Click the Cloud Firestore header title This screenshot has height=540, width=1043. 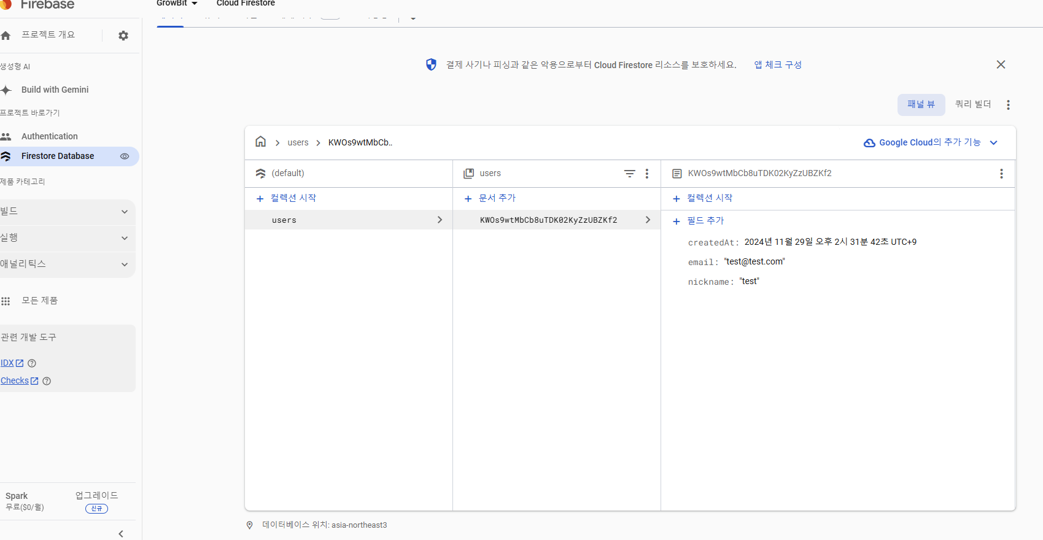(x=246, y=3)
